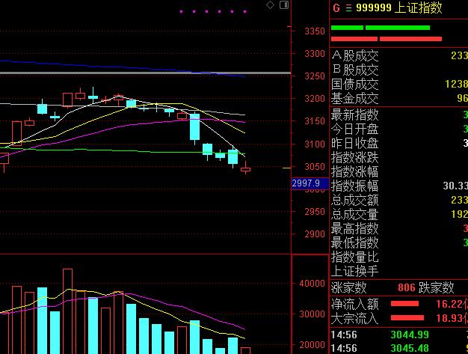Click the 最新指数 label
The height and width of the screenshot is (354, 468).
(x=355, y=115)
